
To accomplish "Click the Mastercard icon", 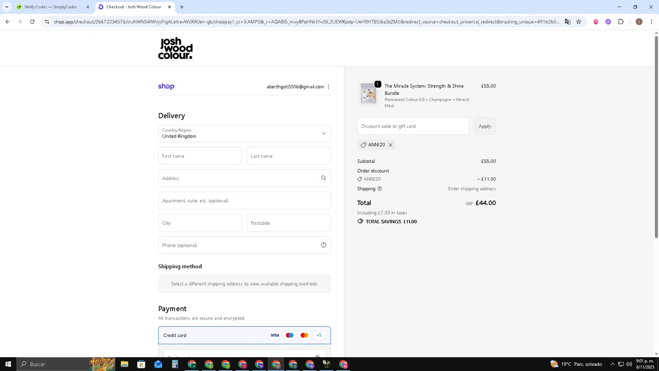I will pyautogui.click(x=304, y=335).
